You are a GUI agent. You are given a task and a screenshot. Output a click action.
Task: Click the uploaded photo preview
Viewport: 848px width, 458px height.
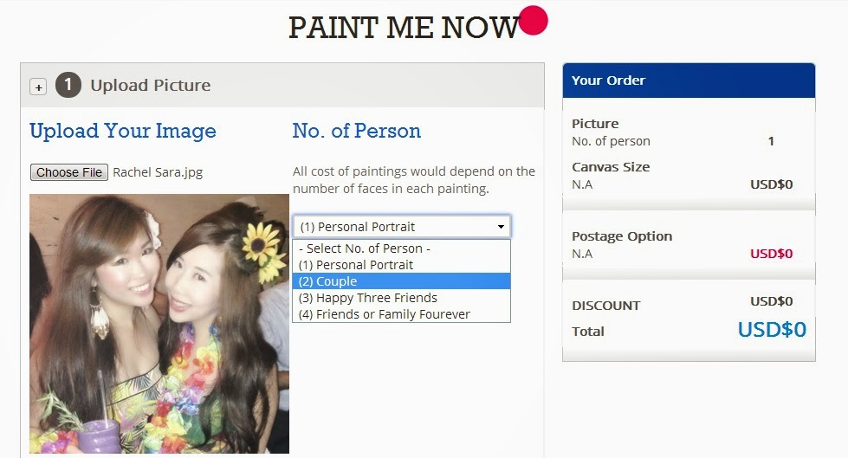coord(159,323)
